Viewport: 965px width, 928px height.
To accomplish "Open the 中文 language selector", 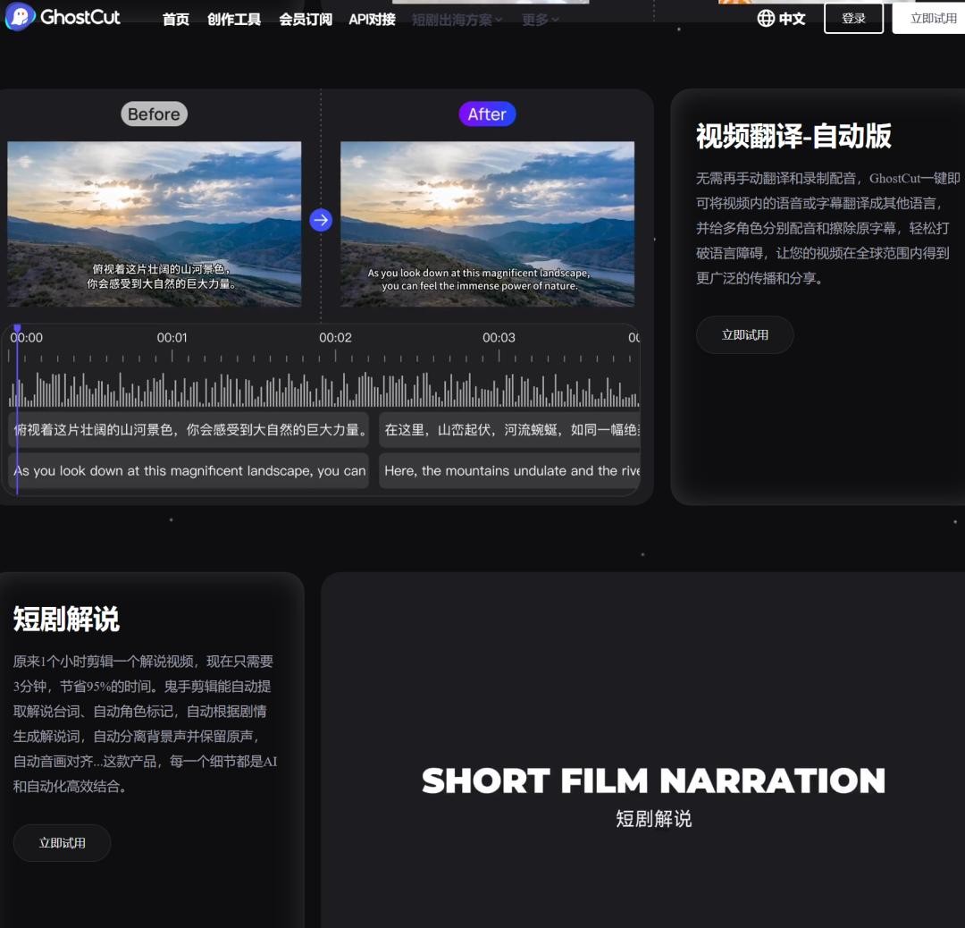I will 792,19.
